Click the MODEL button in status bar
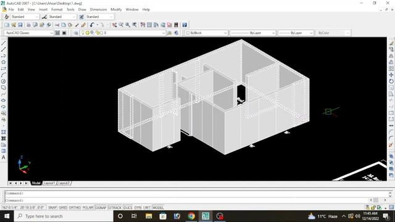 [x=158, y=208]
